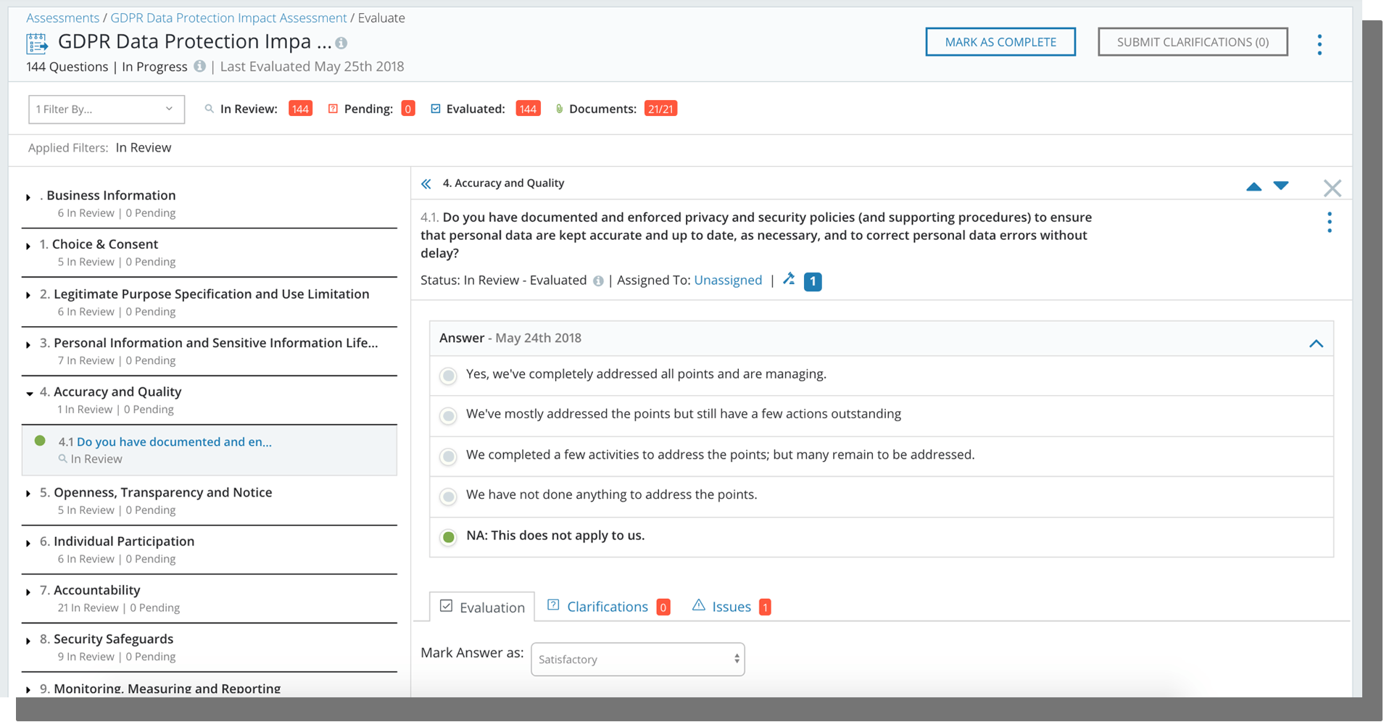Expand 1. Choice & Consent section
Screen dimensions: 1384x722
coord(28,246)
